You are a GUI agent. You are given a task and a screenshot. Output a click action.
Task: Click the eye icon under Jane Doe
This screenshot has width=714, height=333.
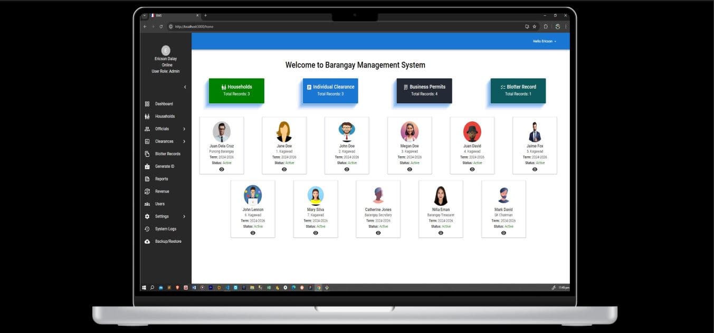click(x=284, y=169)
